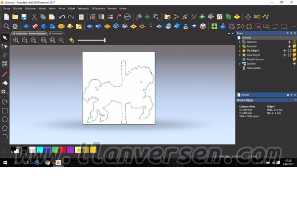Click the bitmap contrast slider handle
The image size is (297, 198).
(105, 40)
